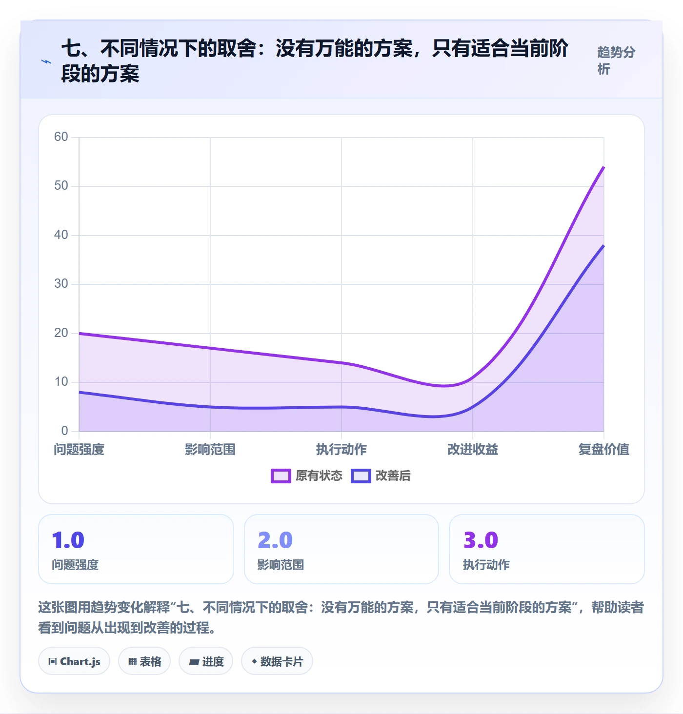Click the 进度 tag chip
Image resolution: width=683 pixels, height=714 pixels.
pos(206,661)
